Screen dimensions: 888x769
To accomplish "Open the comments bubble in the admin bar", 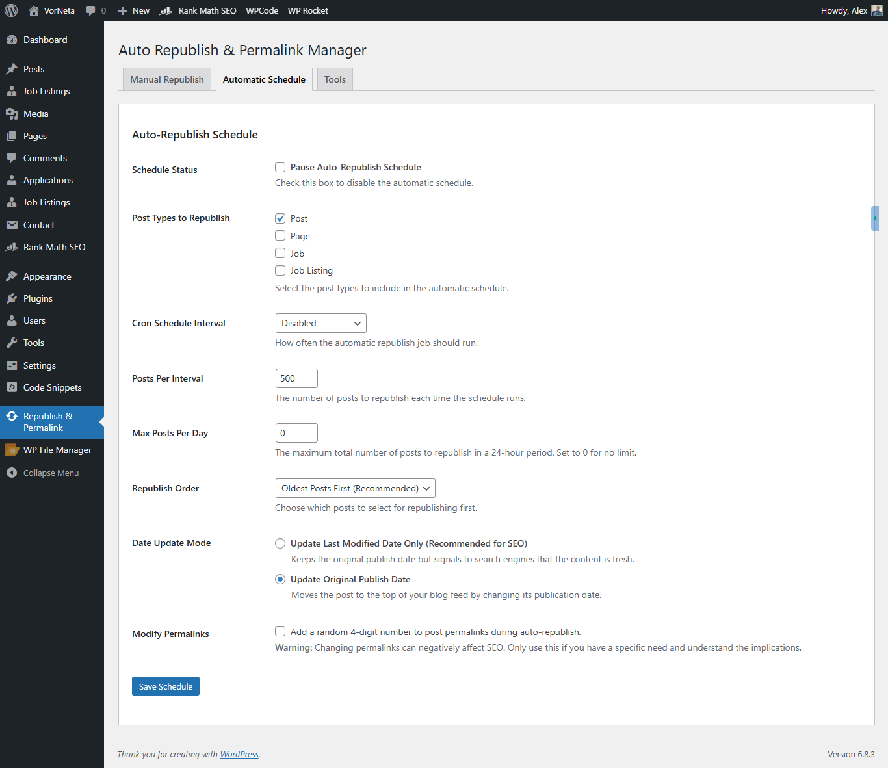I will (x=92, y=10).
